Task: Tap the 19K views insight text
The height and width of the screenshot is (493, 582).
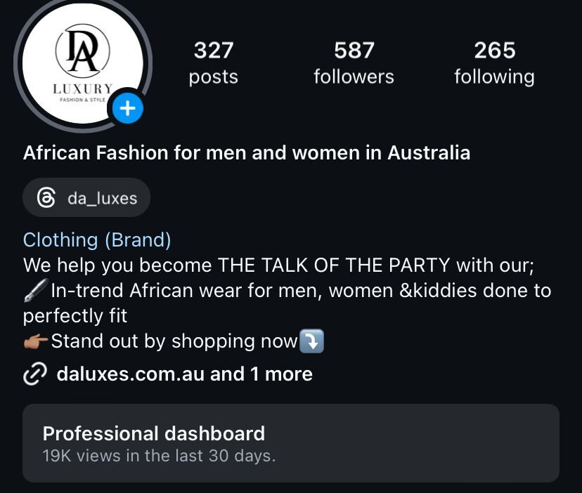Action: (x=159, y=456)
